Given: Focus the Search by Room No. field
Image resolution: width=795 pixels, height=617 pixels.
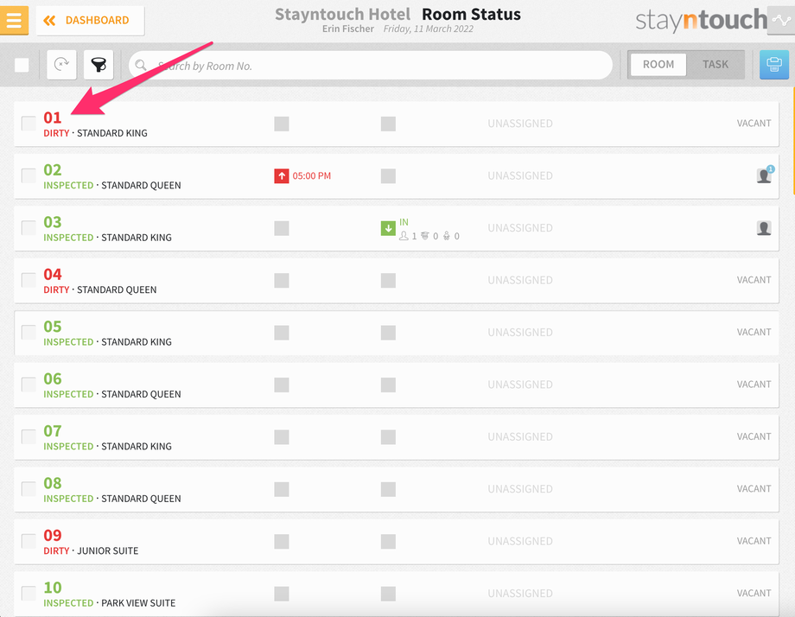Looking at the screenshot, I should click(371, 65).
